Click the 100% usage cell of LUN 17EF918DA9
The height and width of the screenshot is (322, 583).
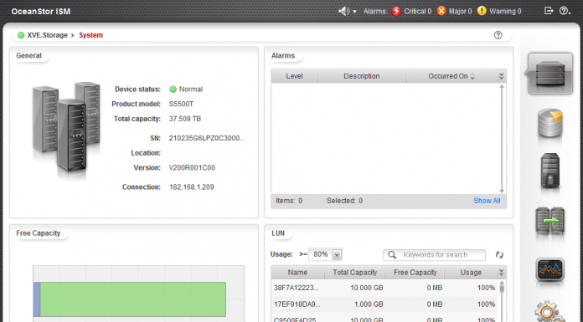coord(486,304)
